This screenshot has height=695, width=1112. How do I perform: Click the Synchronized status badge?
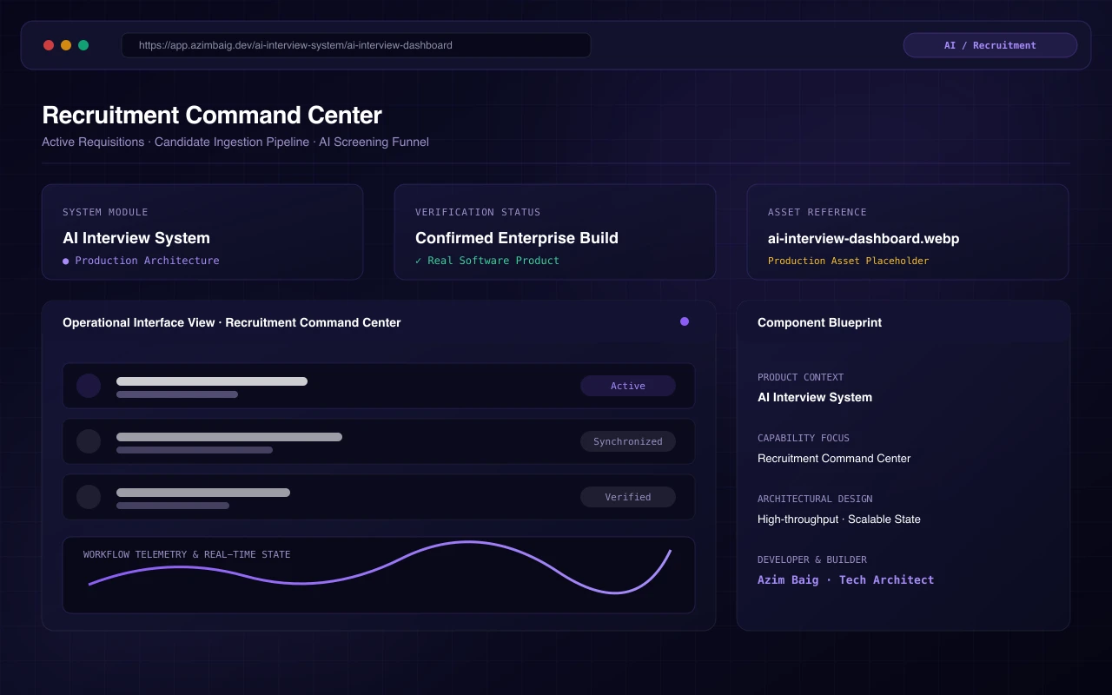point(628,441)
